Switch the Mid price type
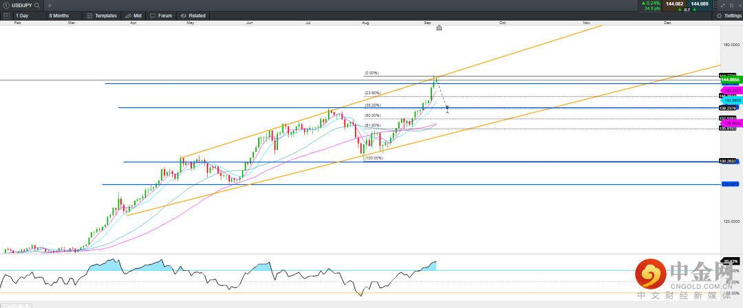 (x=135, y=15)
